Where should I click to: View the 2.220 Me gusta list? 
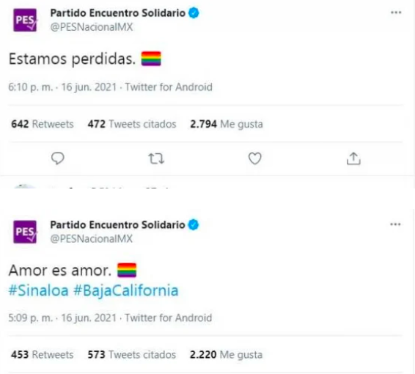[226, 355]
